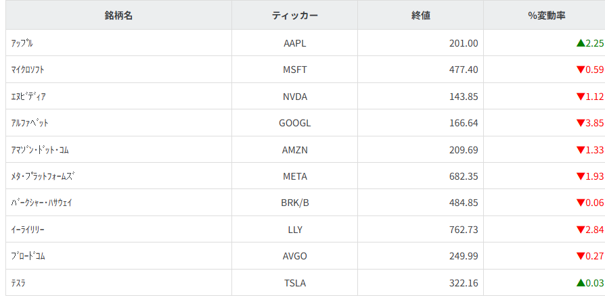Click the BRK/B ticker cell
This screenshot has height=306, width=605.
coord(294,203)
